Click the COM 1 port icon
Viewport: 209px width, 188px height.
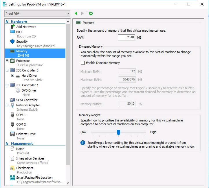coord(12,115)
